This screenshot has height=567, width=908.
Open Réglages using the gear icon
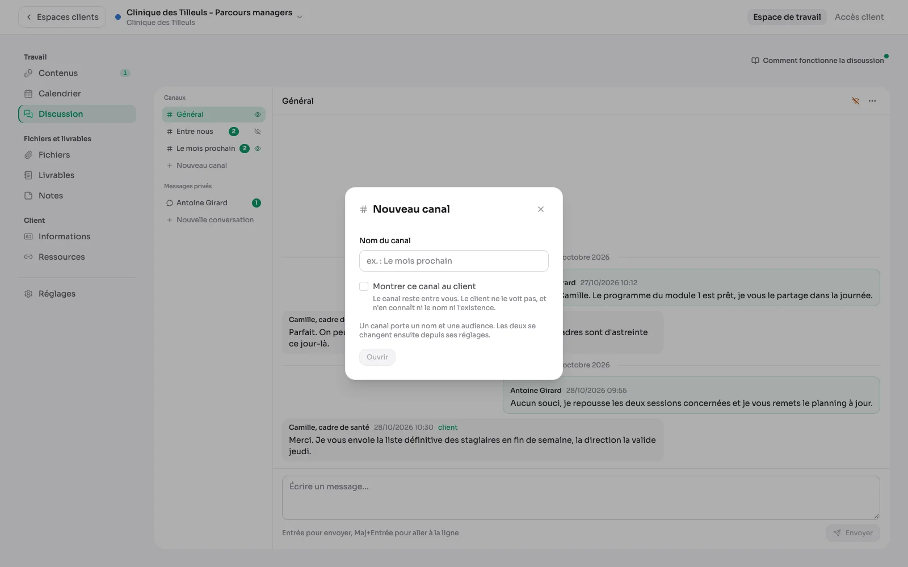[28, 294]
